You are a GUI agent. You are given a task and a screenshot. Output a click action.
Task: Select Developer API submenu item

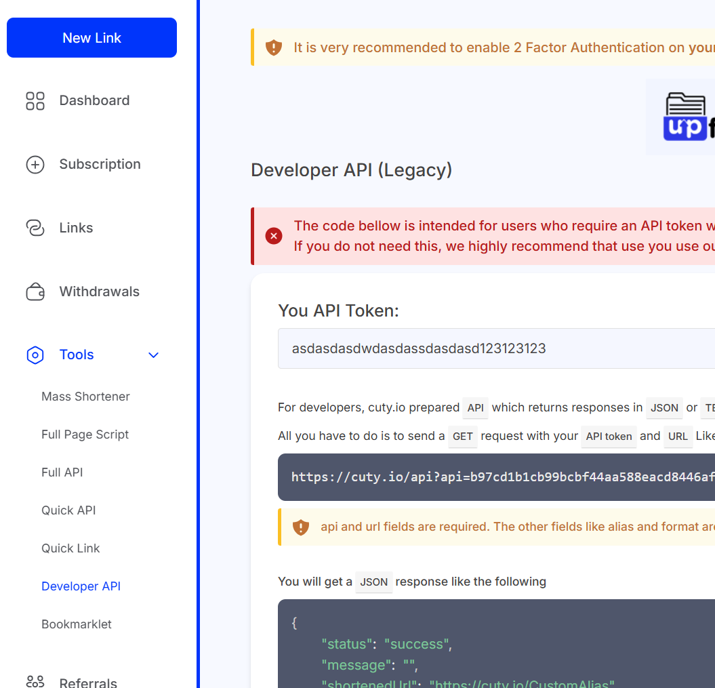81,586
